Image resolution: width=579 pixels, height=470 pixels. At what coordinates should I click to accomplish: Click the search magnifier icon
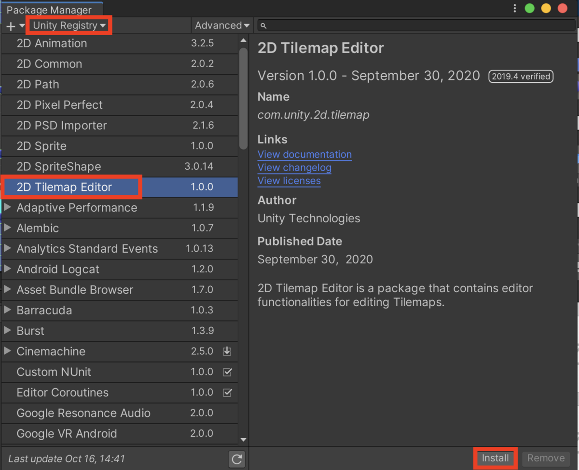263,26
